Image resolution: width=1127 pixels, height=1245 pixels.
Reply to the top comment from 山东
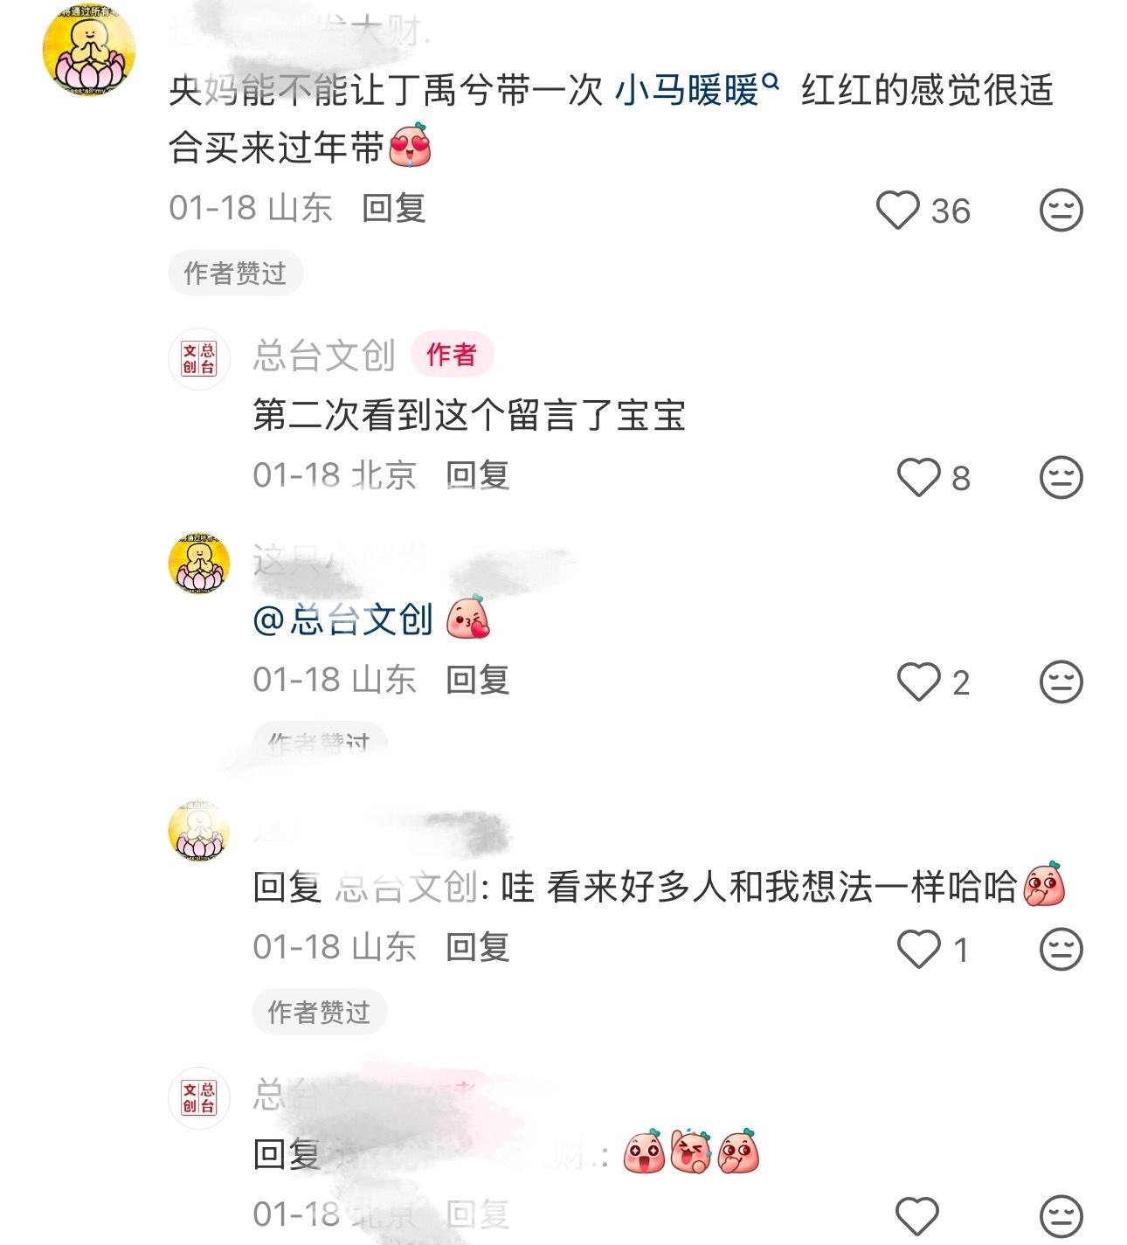(393, 209)
